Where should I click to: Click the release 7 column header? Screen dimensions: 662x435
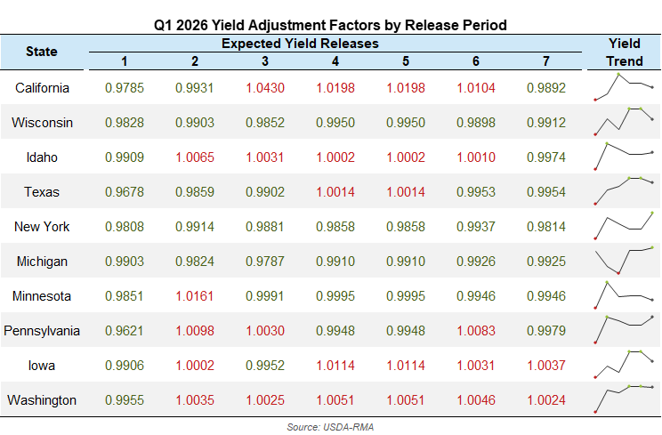pos(545,60)
